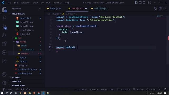Click the src breadcrumb segment
169x95 pixels.
click(x=49, y=14)
